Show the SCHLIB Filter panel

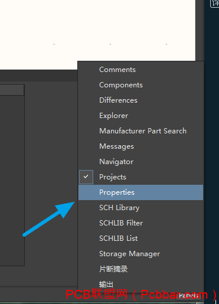(140, 223)
